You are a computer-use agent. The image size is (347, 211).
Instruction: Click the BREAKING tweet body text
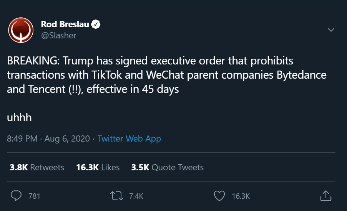pyautogui.click(x=167, y=75)
